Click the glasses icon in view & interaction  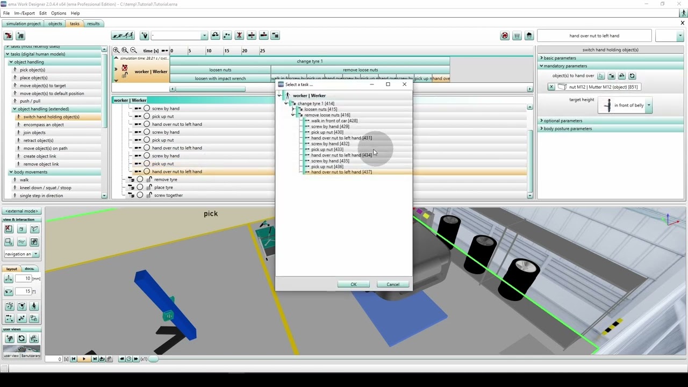click(x=21, y=242)
